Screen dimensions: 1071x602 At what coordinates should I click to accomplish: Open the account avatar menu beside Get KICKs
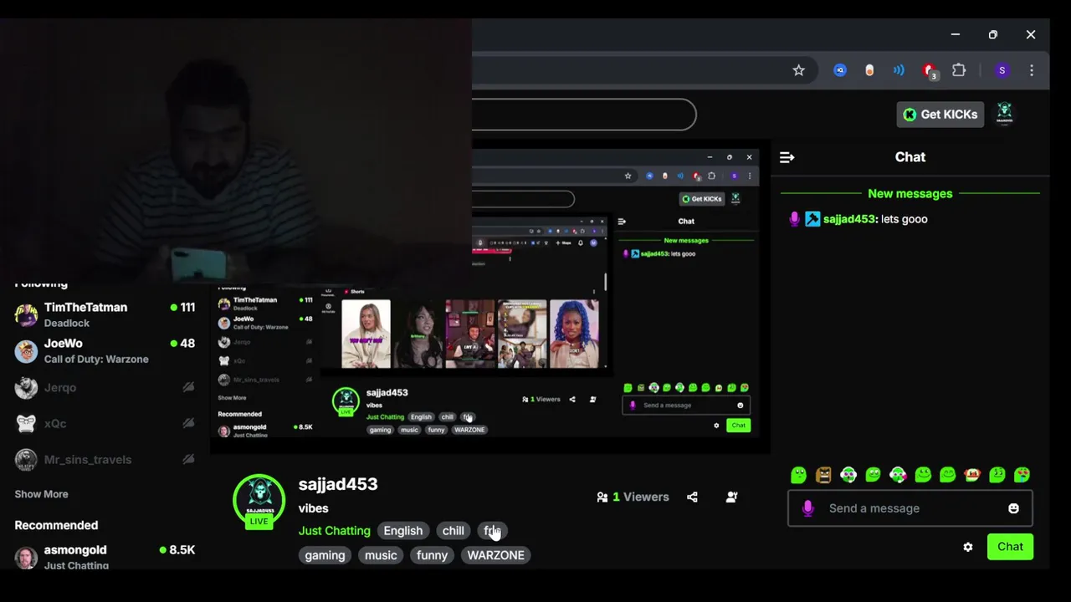[x=1005, y=115]
